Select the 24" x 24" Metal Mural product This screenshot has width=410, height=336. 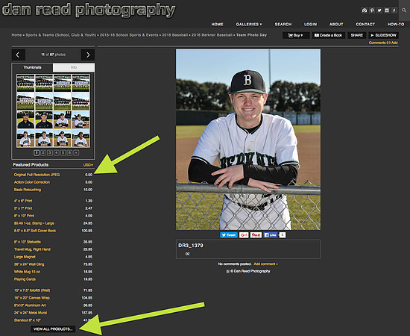[x=31, y=313]
